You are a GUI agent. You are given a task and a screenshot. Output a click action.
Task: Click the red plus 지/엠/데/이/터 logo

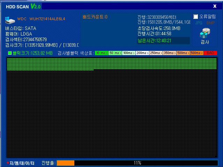click(x=21, y=163)
